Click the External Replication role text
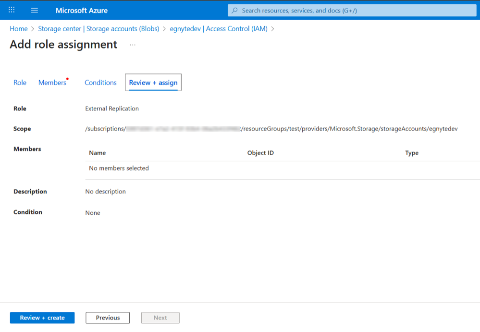The height and width of the screenshot is (332, 480). tap(111, 108)
